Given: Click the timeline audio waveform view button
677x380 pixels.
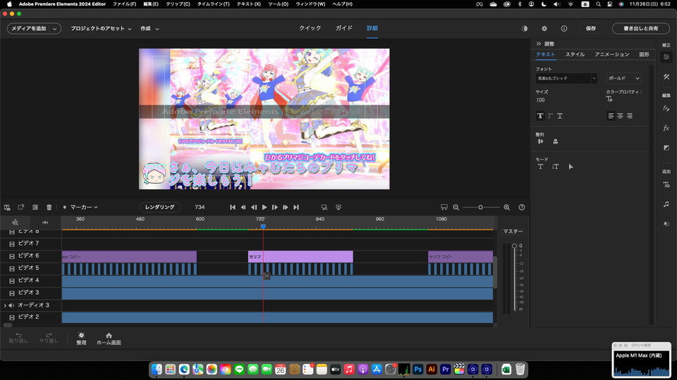Looking at the screenshot, I should [45, 222].
